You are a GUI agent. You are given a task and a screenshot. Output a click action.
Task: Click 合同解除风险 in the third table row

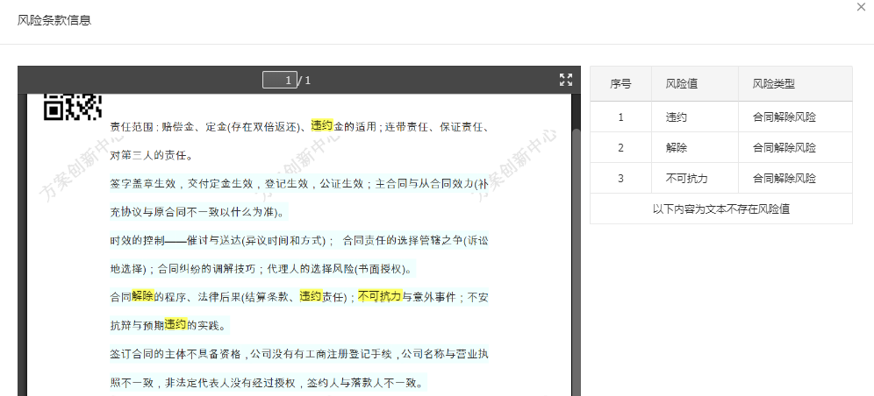(x=784, y=178)
